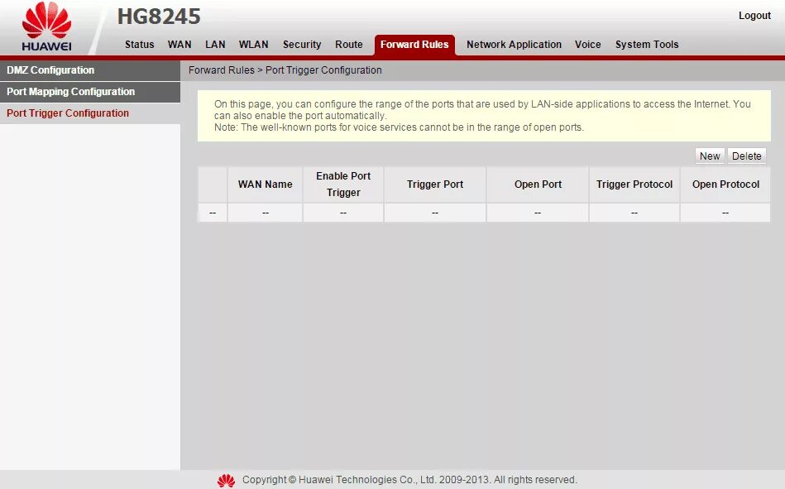Screen dimensions: 785x489
Task: Click the empty row cell under Trigger Port
Action: pos(434,213)
